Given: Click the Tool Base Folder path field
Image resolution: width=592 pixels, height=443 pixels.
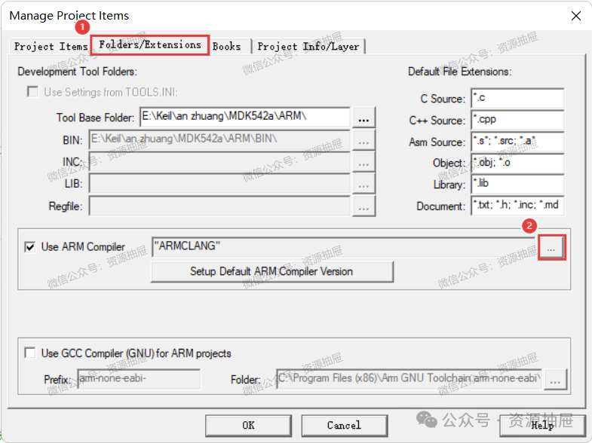Looking at the screenshot, I should click(x=245, y=117).
